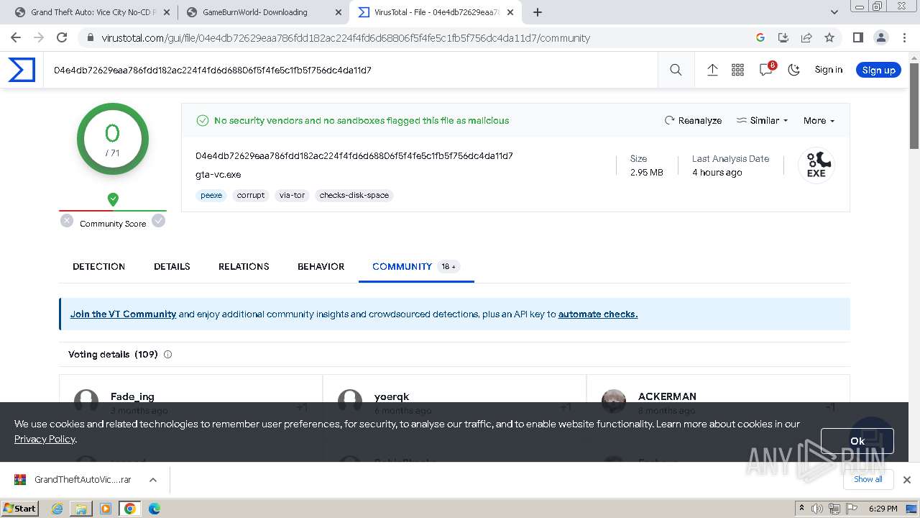920x518 pixels.
Task: Open Internet Explorer from taskbar
Action: 57,509
